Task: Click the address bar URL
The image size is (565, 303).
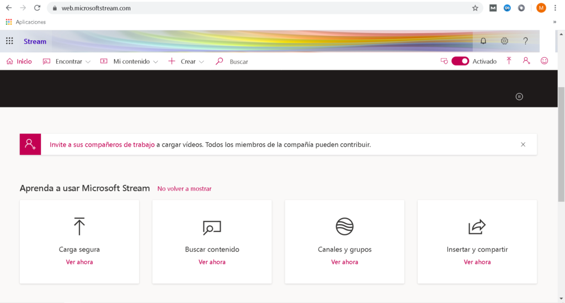Action: tap(96, 8)
